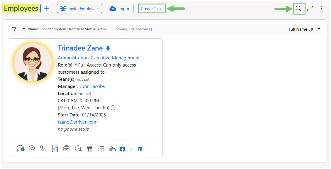The height and width of the screenshot is (169, 331).
Task: Open manager John Jacobs link
Action: 92,86
